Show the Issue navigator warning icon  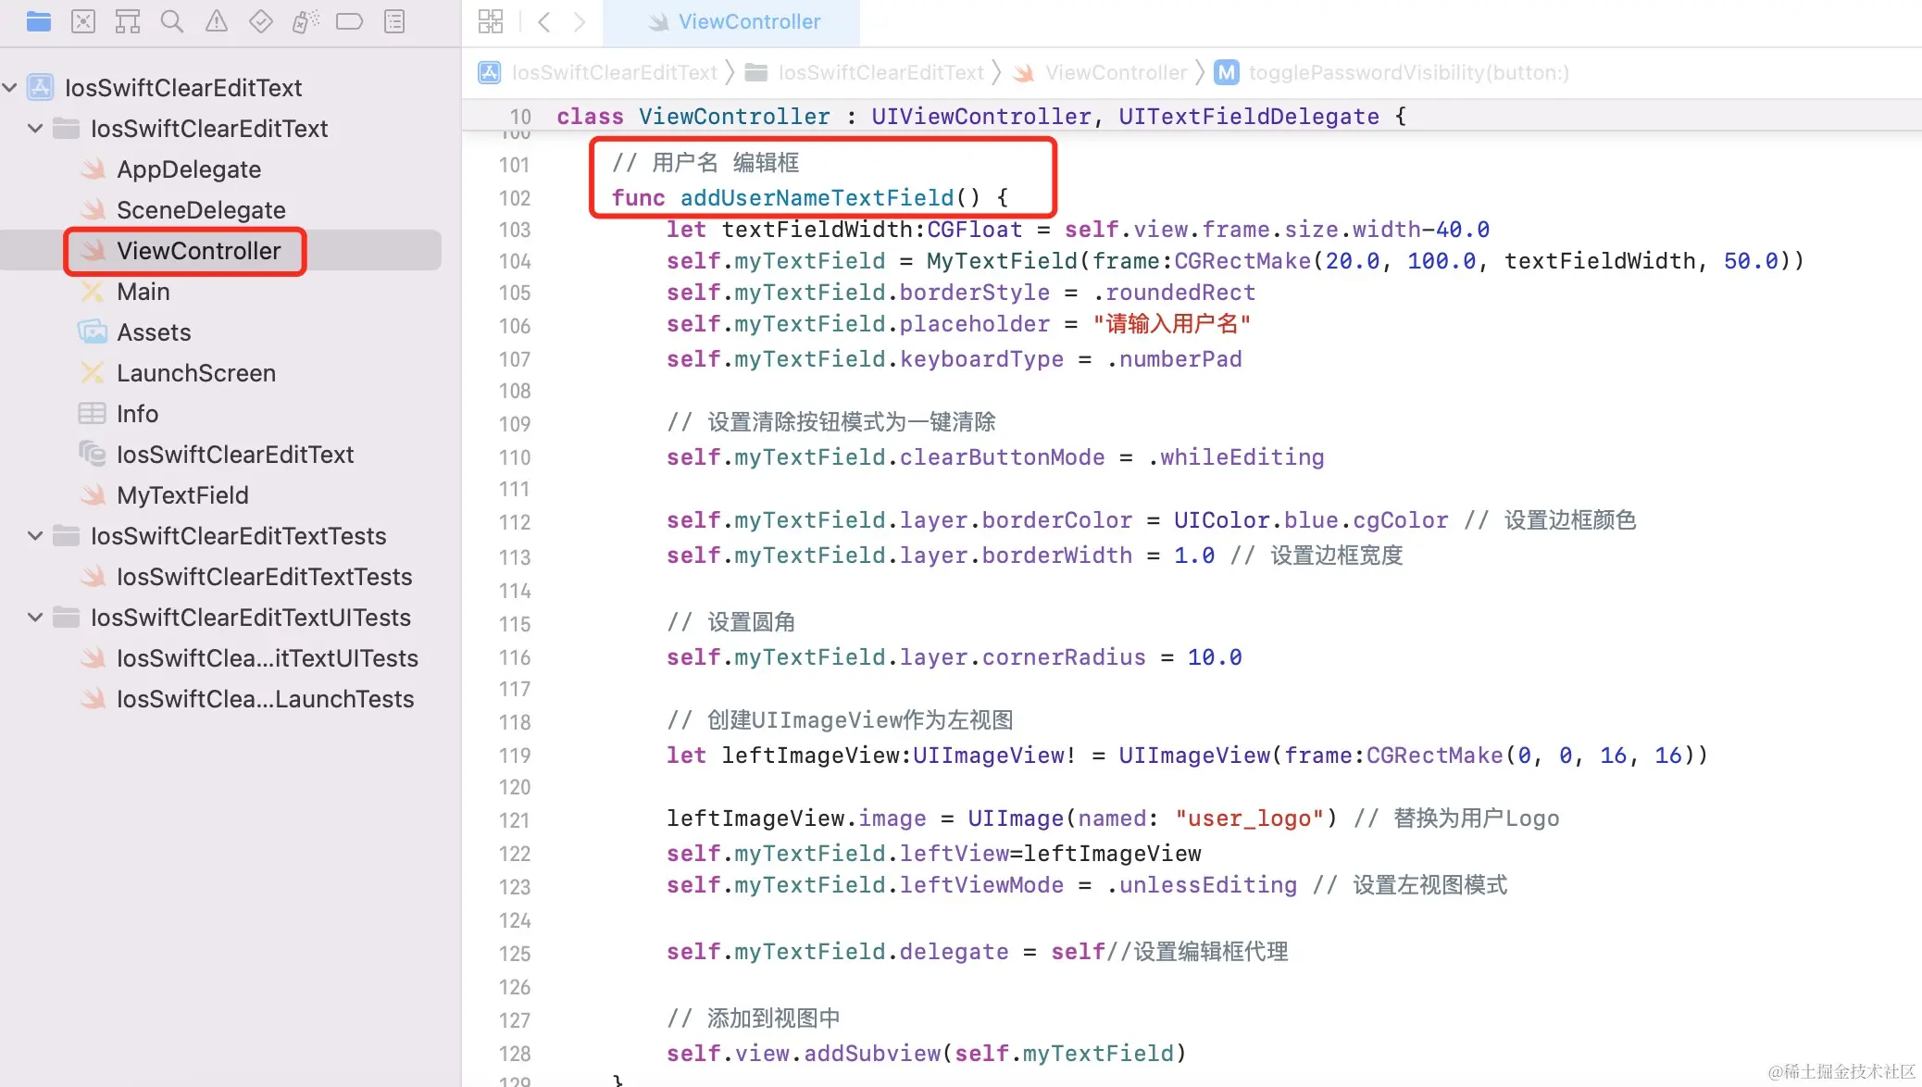216,21
